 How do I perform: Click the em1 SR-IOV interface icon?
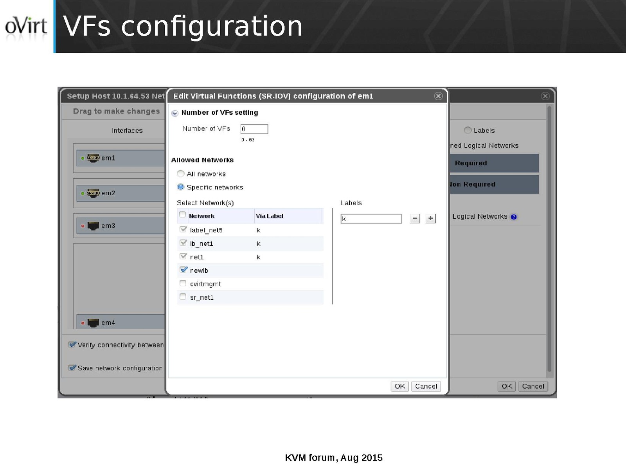(x=93, y=158)
